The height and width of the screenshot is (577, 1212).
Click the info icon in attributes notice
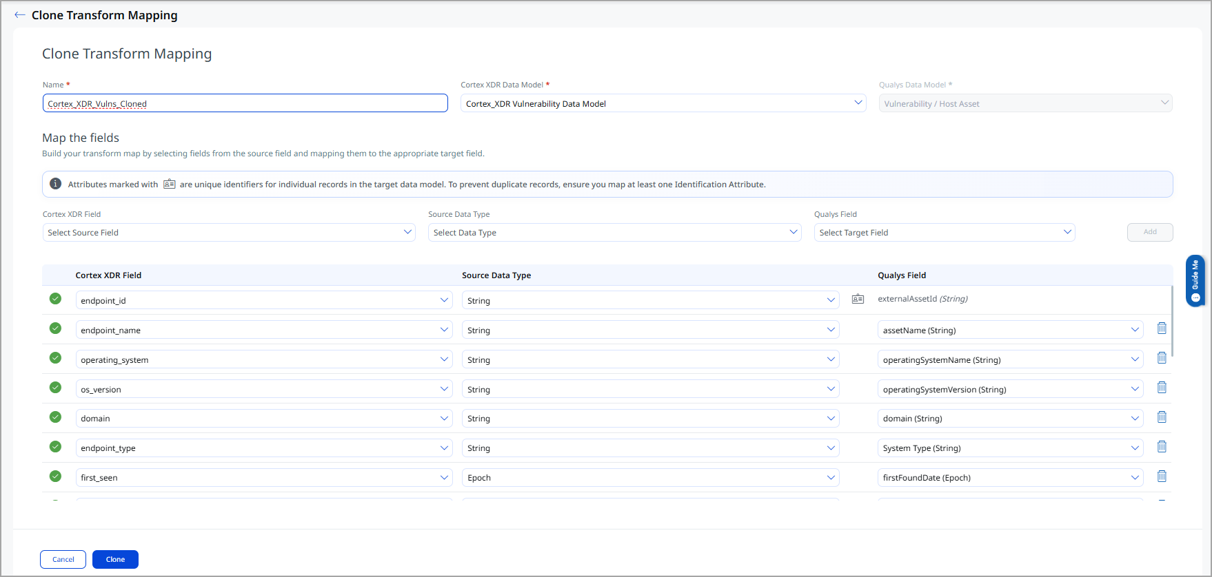coord(56,184)
